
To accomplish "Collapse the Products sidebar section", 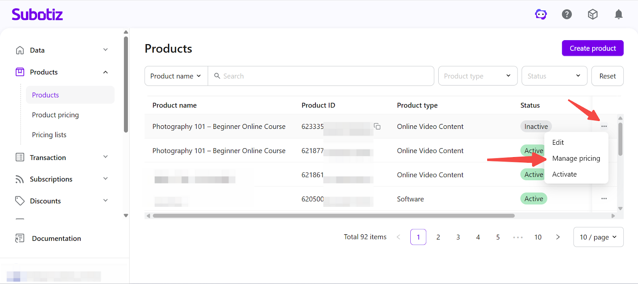I will pos(105,72).
